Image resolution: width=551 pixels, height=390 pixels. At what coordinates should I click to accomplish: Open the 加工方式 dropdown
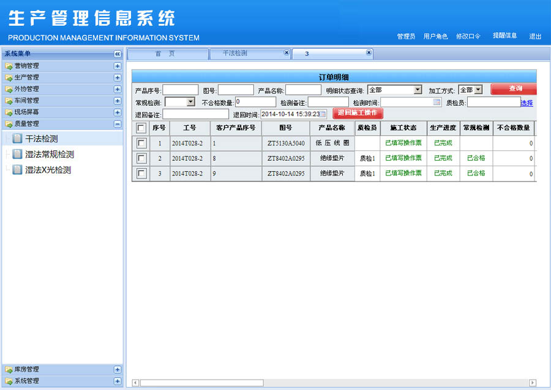478,90
